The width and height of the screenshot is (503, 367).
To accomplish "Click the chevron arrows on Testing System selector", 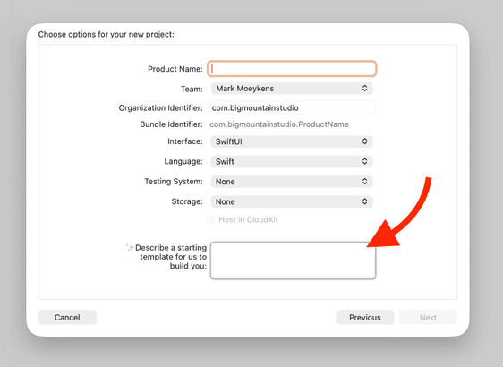I will [x=365, y=181].
